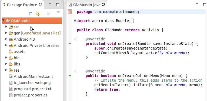Expand the gen folder arrow

(x=6, y=33)
